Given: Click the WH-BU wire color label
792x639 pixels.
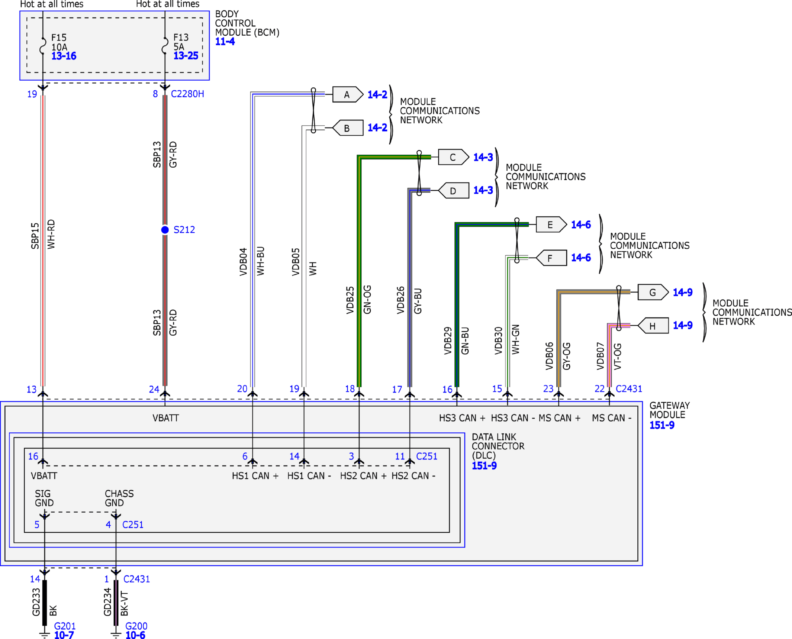Looking at the screenshot, I should pyautogui.click(x=261, y=261).
